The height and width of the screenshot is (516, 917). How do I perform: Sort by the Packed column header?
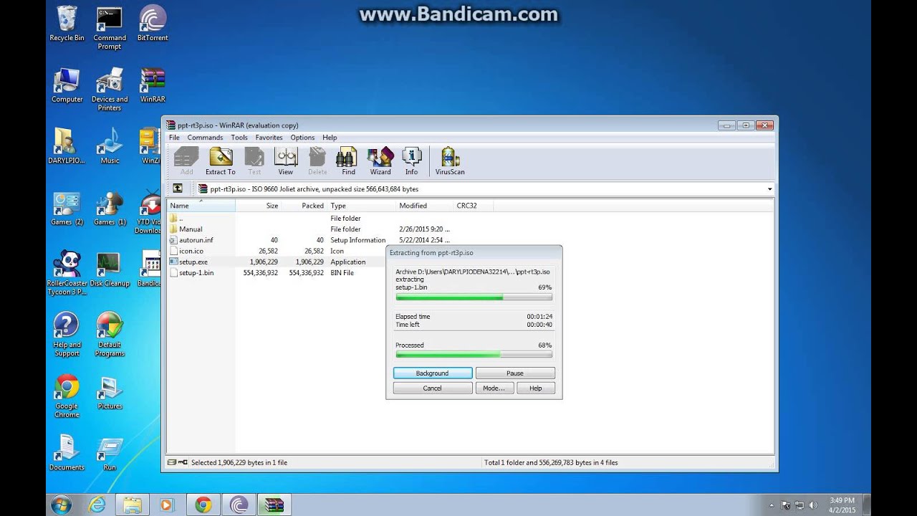304,206
